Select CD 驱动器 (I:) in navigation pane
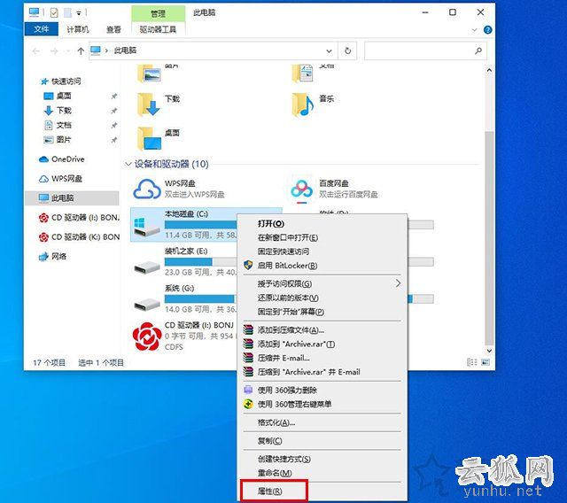Screen dimensions: 567x503 79,218
